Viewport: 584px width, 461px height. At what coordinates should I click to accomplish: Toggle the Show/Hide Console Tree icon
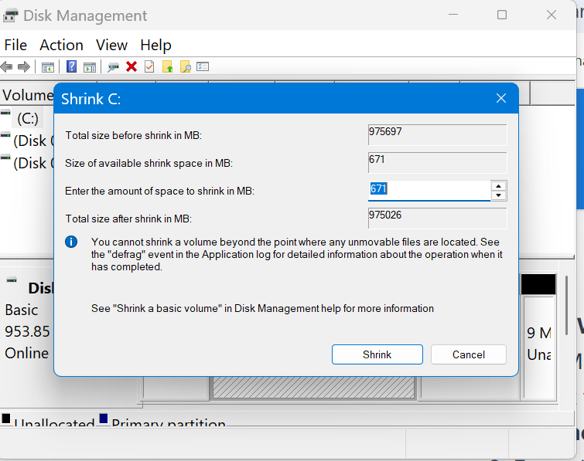point(48,67)
